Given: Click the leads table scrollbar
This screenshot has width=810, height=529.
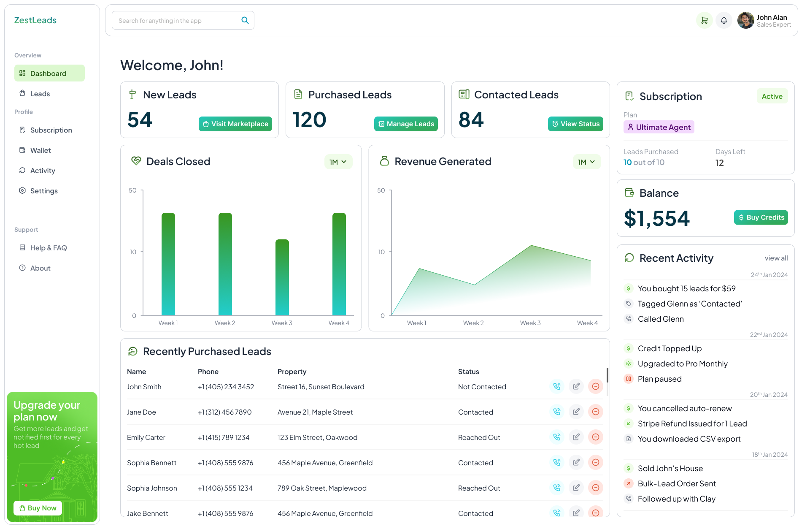Looking at the screenshot, I should pyautogui.click(x=607, y=376).
